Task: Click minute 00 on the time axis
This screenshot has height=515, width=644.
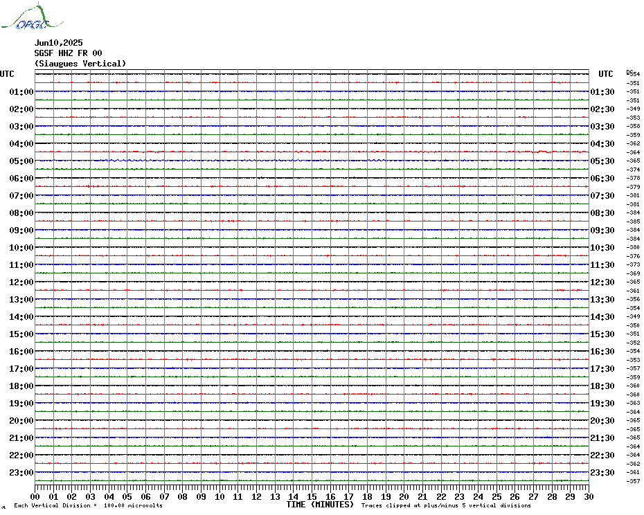Action: click(35, 496)
